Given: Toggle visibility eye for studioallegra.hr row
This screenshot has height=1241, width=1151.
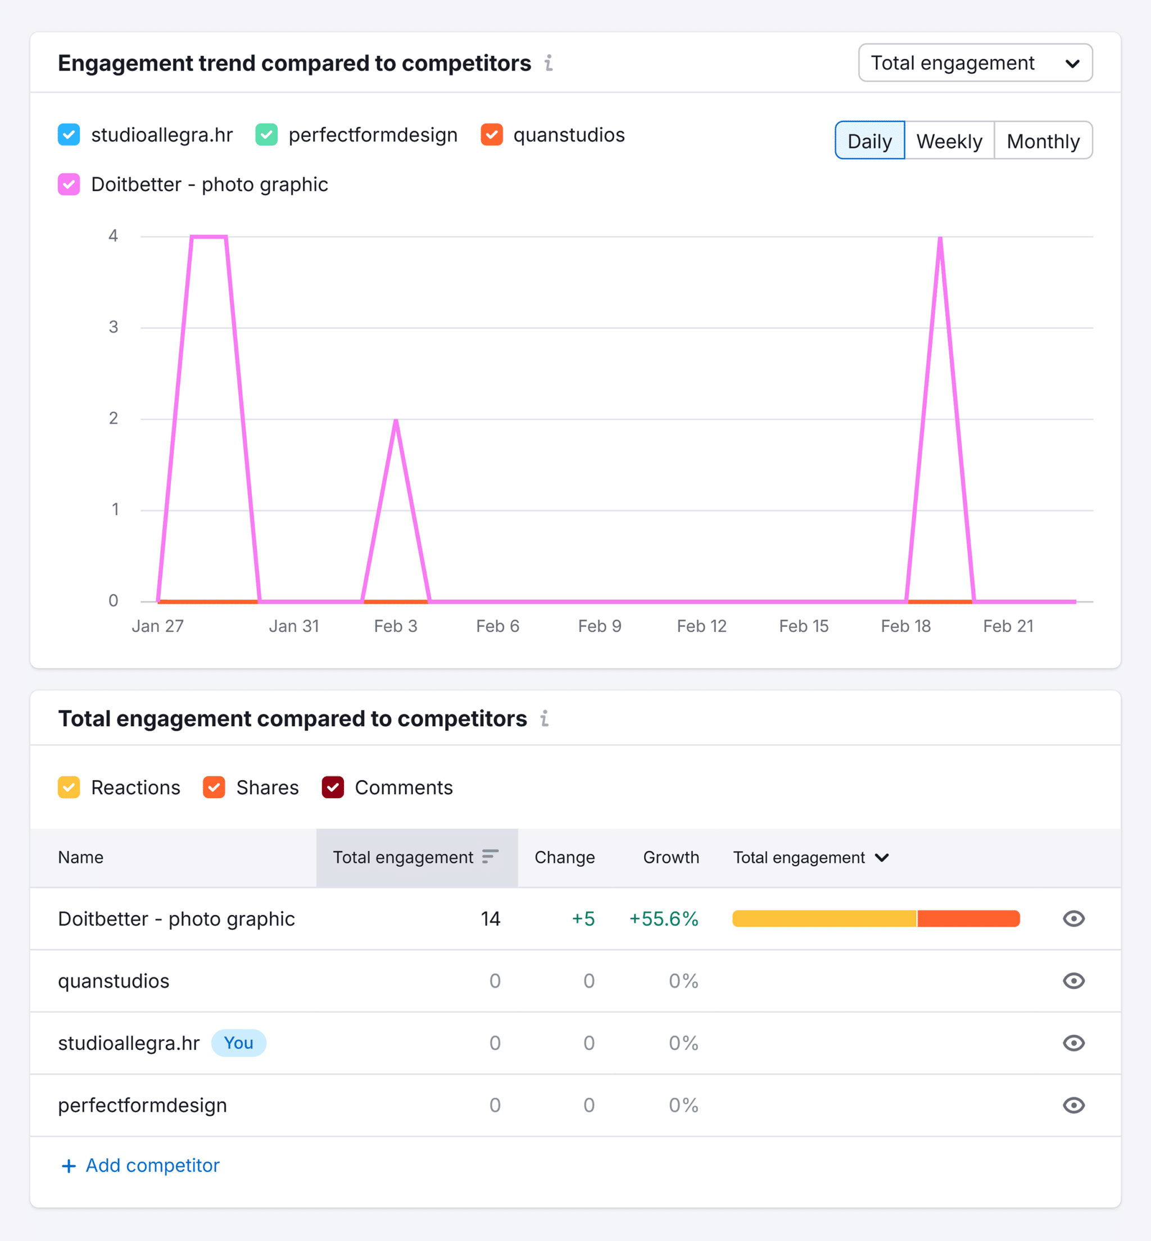Looking at the screenshot, I should 1073,1043.
